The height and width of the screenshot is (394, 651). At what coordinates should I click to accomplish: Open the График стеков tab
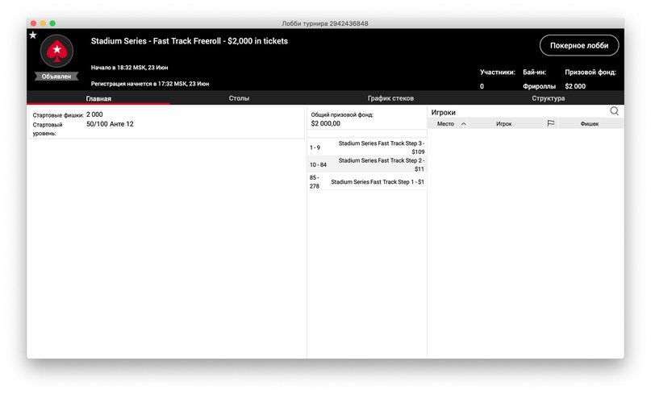pyautogui.click(x=390, y=98)
